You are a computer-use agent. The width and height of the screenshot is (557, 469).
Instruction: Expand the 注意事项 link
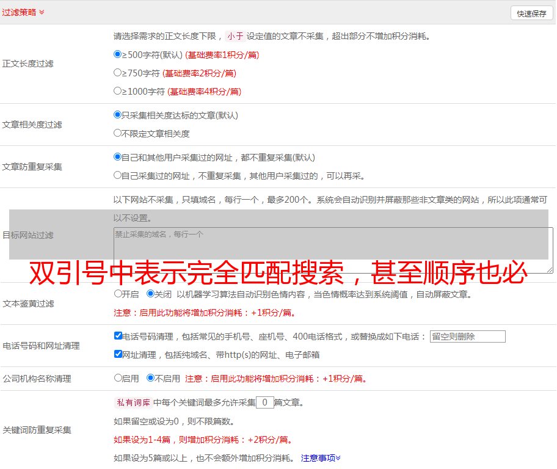click(x=321, y=458)
